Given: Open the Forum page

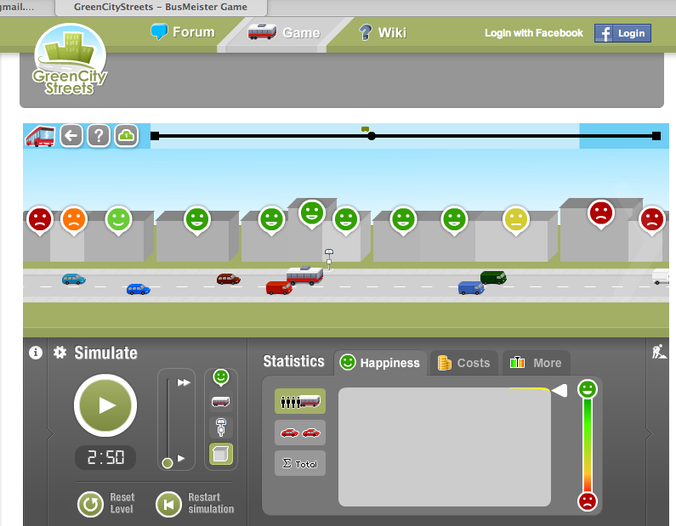Looking at the screenshot, I should pos(183,32).
